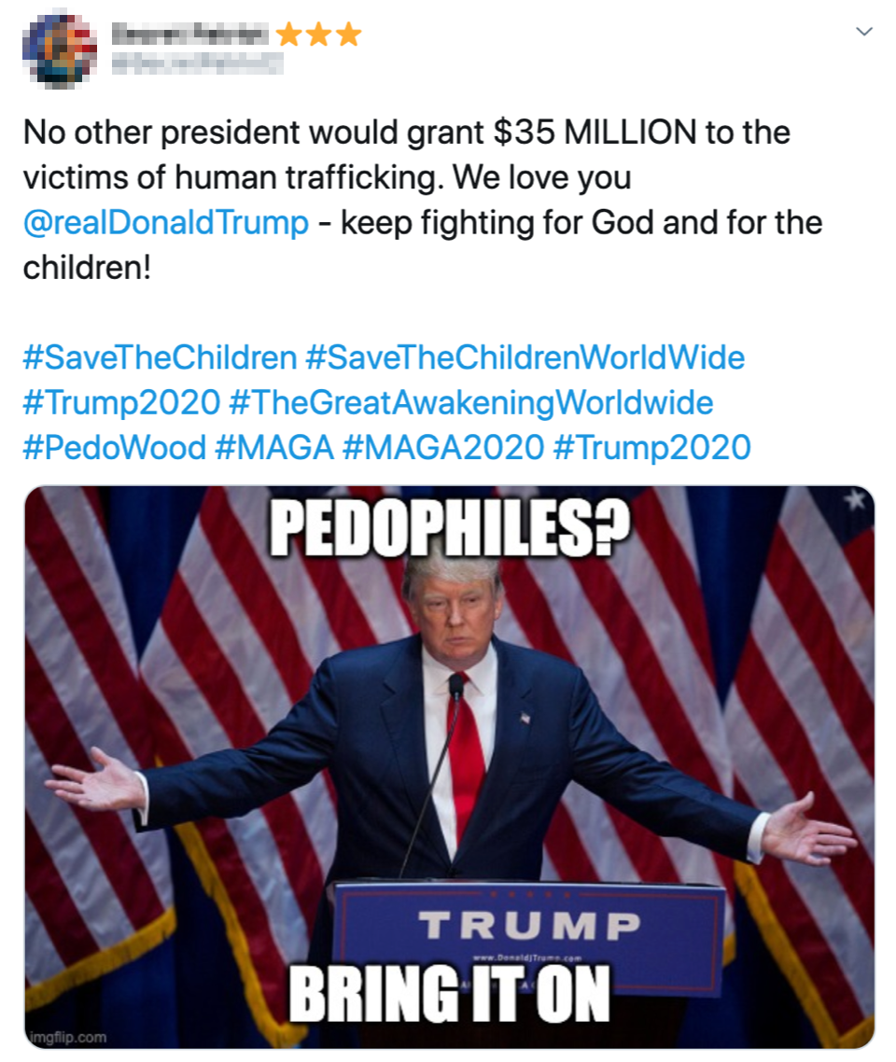The width and height of the screenshot is (896, 1062).
Task: Open the #SaveTheChildren hashtag
Action: click(x=160, y=356)
